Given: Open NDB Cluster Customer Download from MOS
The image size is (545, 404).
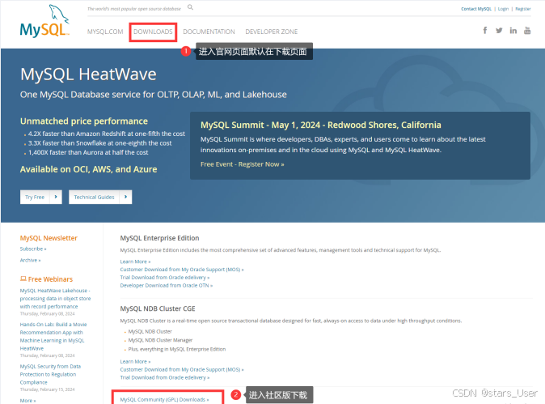Looking at the screenshot, I should click(x=182, y=370).
